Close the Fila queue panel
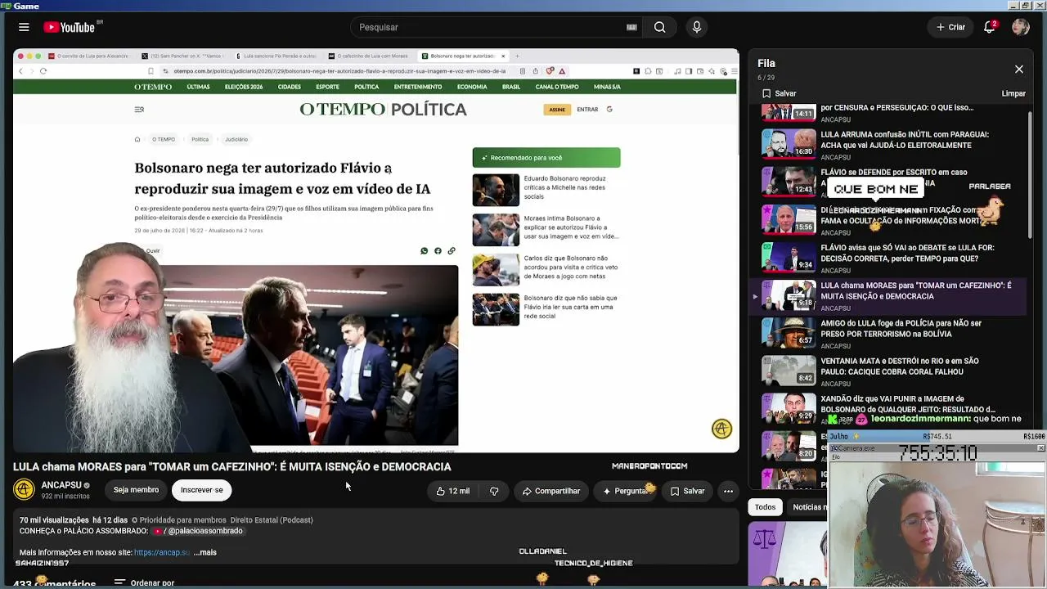The image size is (1047, 589). point(1019,70)
